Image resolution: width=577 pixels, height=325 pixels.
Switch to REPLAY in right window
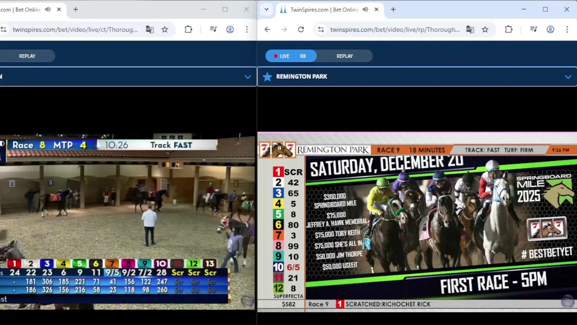[x=344, y=56]
